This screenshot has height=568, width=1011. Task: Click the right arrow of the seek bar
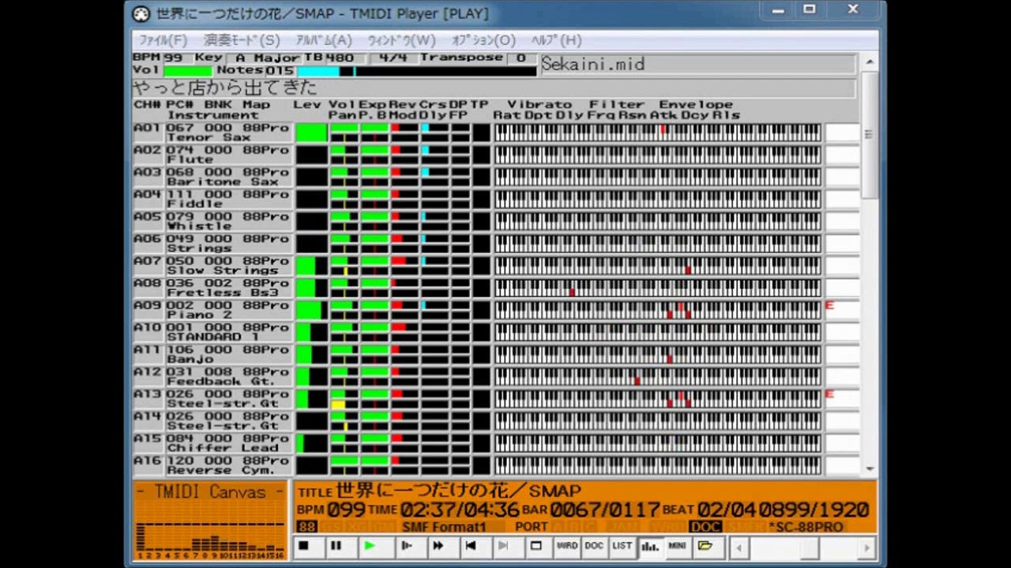point(867,547)
